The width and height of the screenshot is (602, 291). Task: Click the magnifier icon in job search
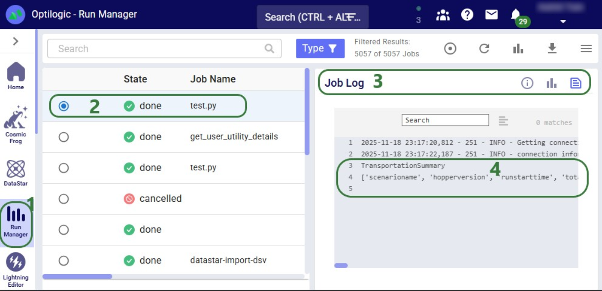(269, 49)
